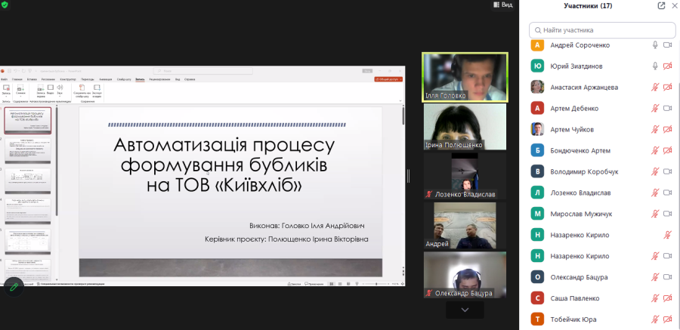Viewport: 680px width, 330px height.
Task: Click muted mic icon for Олександр Бацура row
Action: pos(655,277)
